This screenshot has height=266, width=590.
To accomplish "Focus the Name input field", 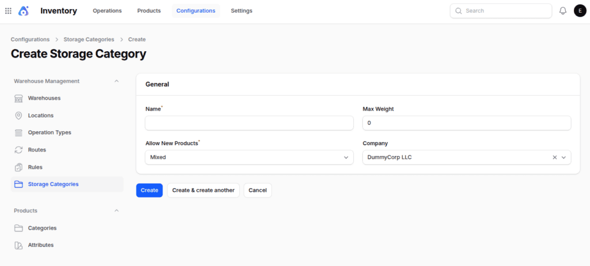I will click(x=249, y=123).
